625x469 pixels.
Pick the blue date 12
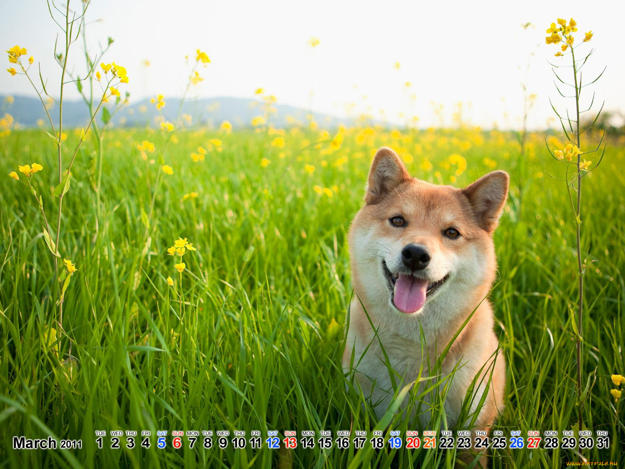[x=273, y=443]
